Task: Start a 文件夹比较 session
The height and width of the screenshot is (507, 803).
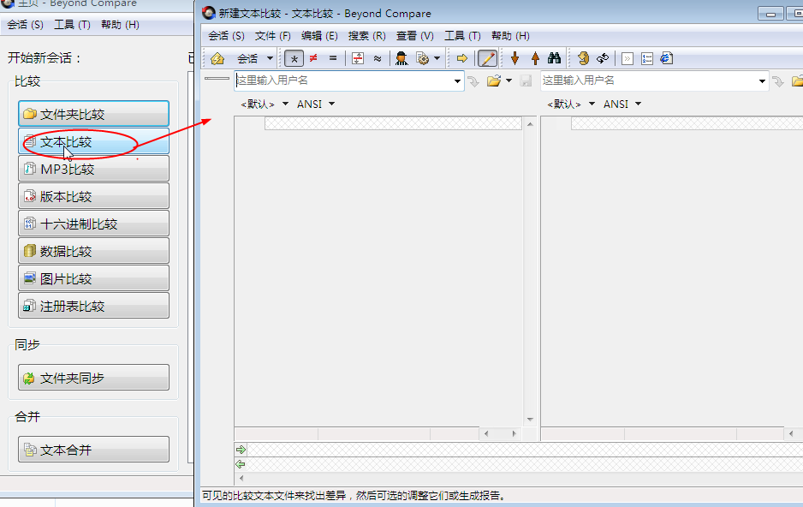Action: [93, 114]
